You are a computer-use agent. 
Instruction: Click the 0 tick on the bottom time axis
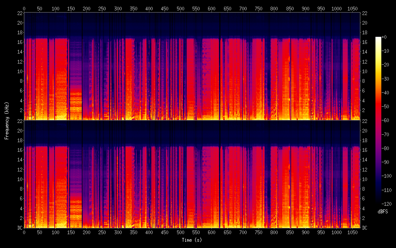[x=24, y=232]
